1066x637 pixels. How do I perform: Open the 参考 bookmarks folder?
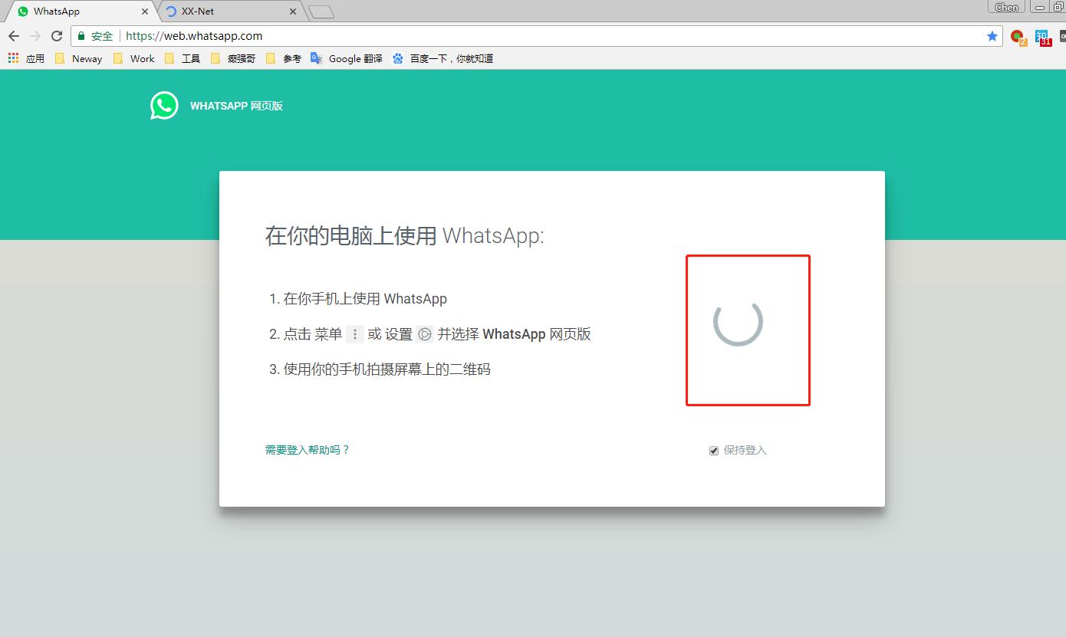(285, 57)
